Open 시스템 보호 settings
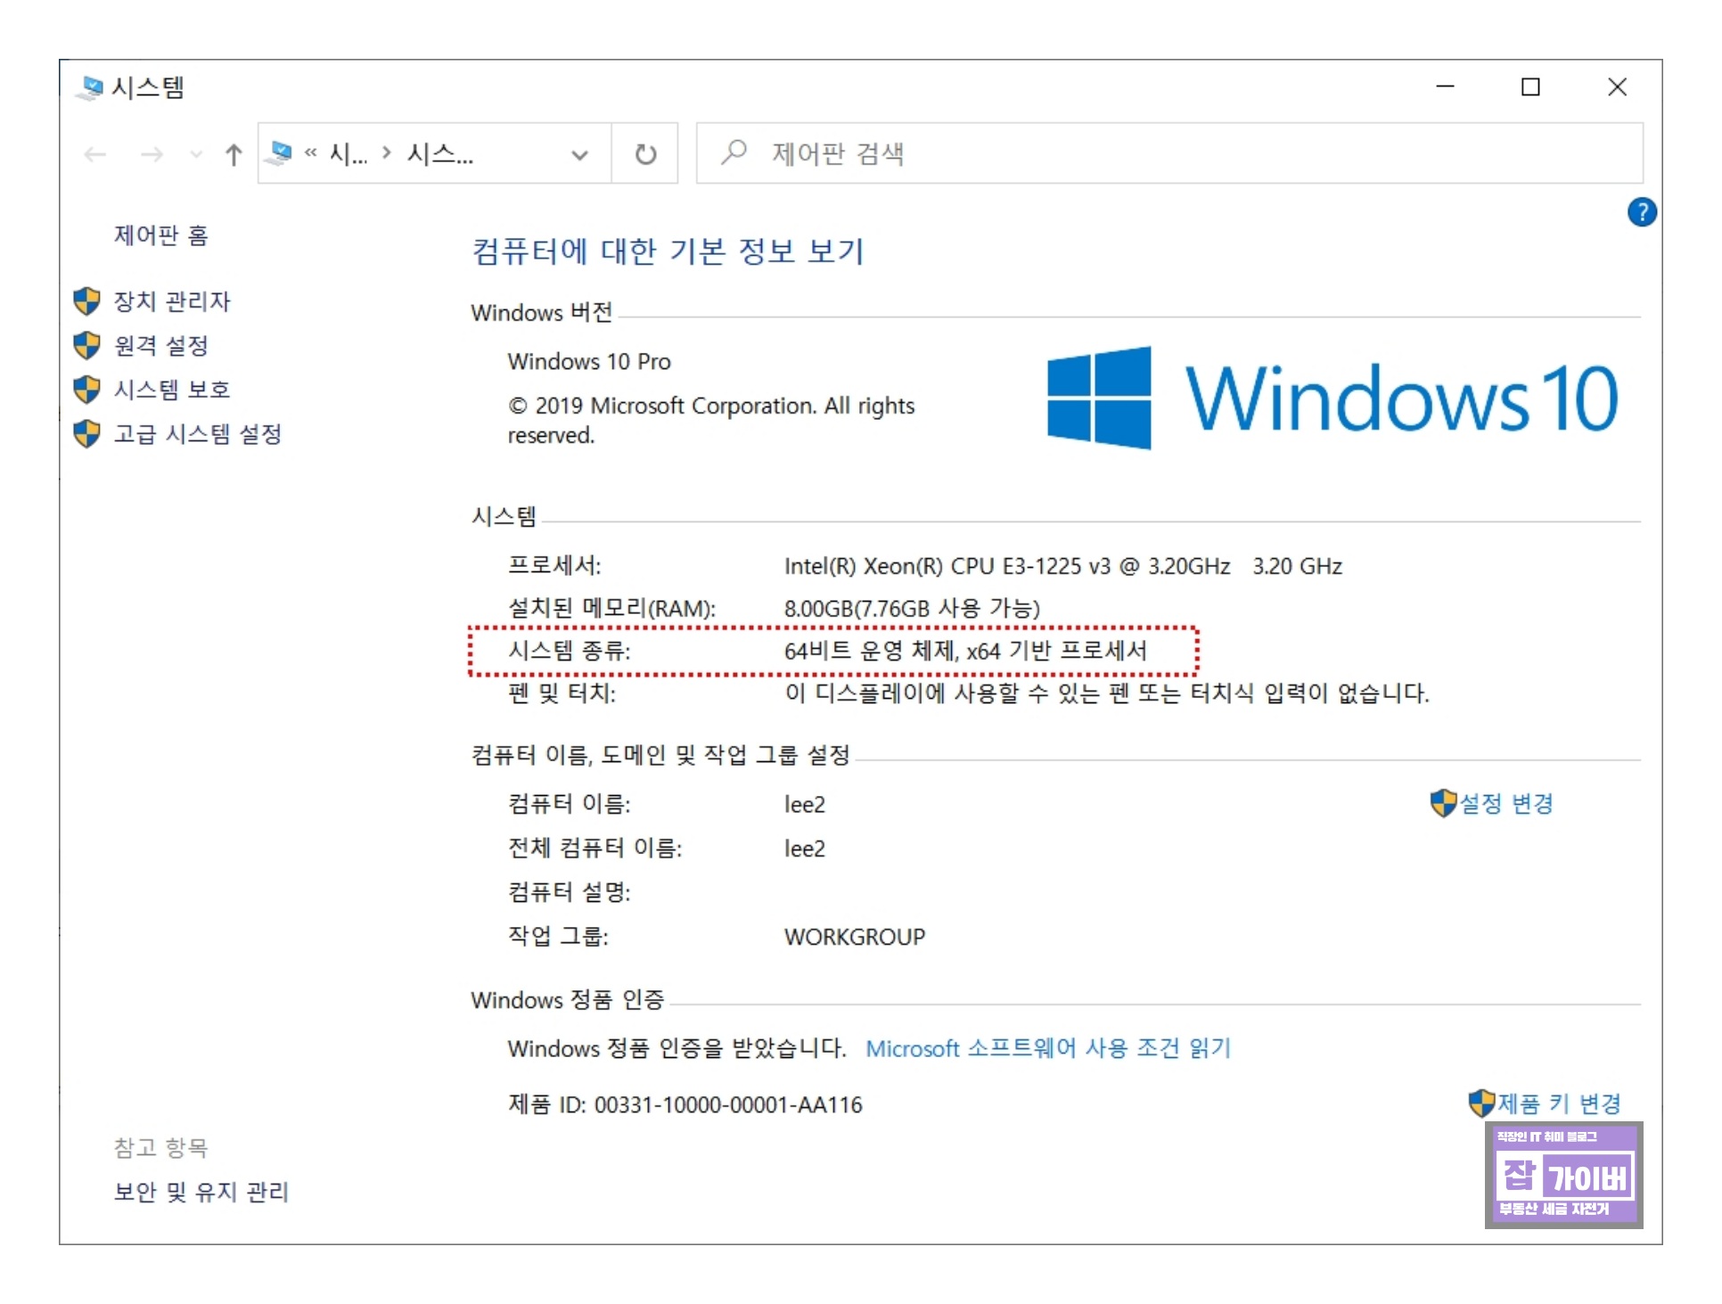Image resolution: width=1722 pixels, height=1304 pixels. (x=171, y=390)
